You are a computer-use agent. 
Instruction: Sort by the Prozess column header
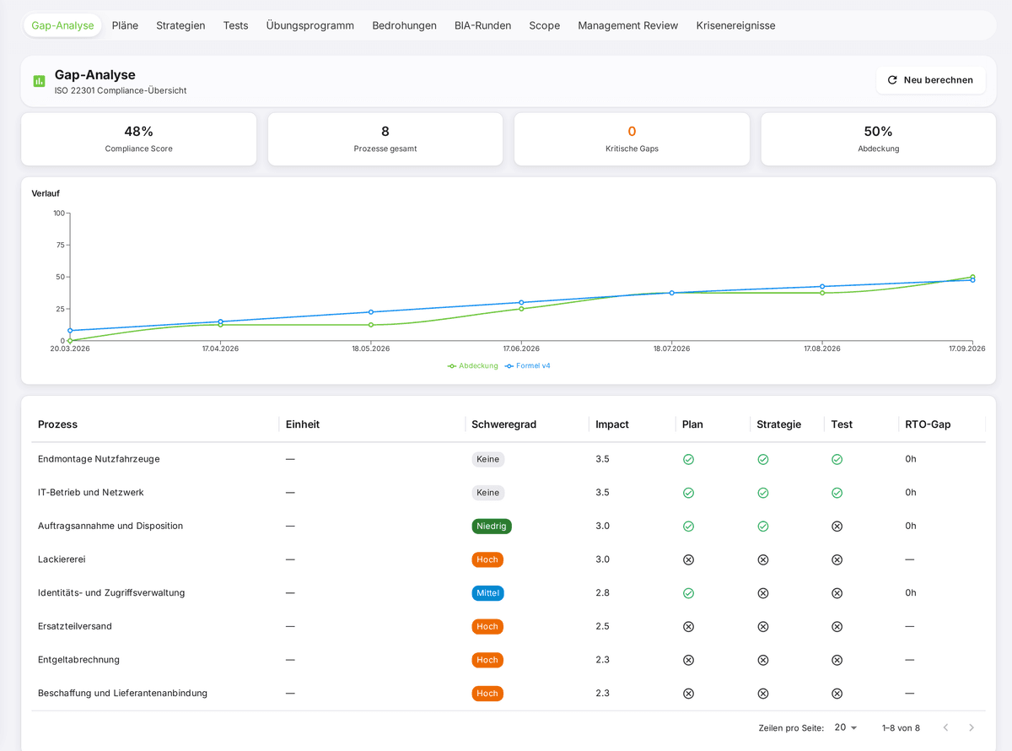[x=57, y=424]
